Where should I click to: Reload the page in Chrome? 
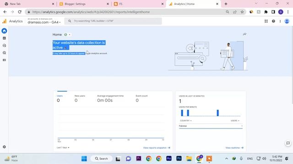20,12
